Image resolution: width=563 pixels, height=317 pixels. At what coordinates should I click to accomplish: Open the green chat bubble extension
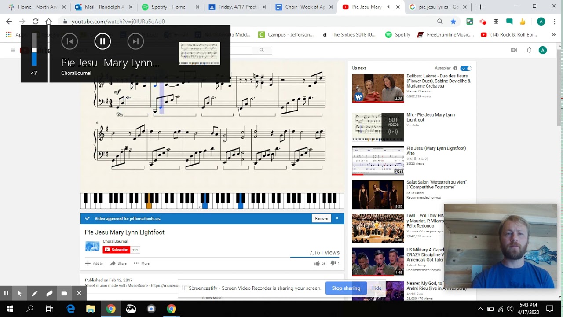[x=509, y=22]
